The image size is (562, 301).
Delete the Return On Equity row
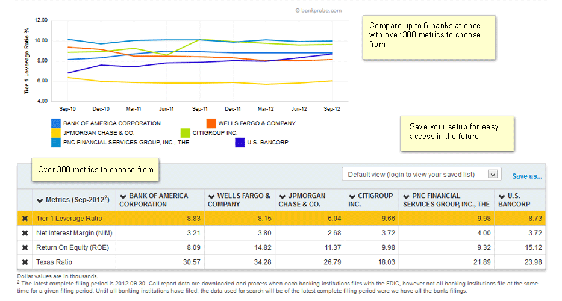(25, 247)
